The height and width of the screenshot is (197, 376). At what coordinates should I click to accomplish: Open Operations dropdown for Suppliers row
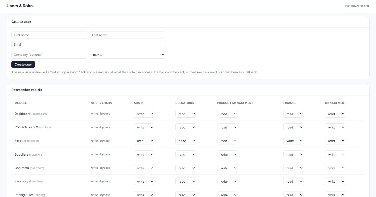[x=186, y=154]
